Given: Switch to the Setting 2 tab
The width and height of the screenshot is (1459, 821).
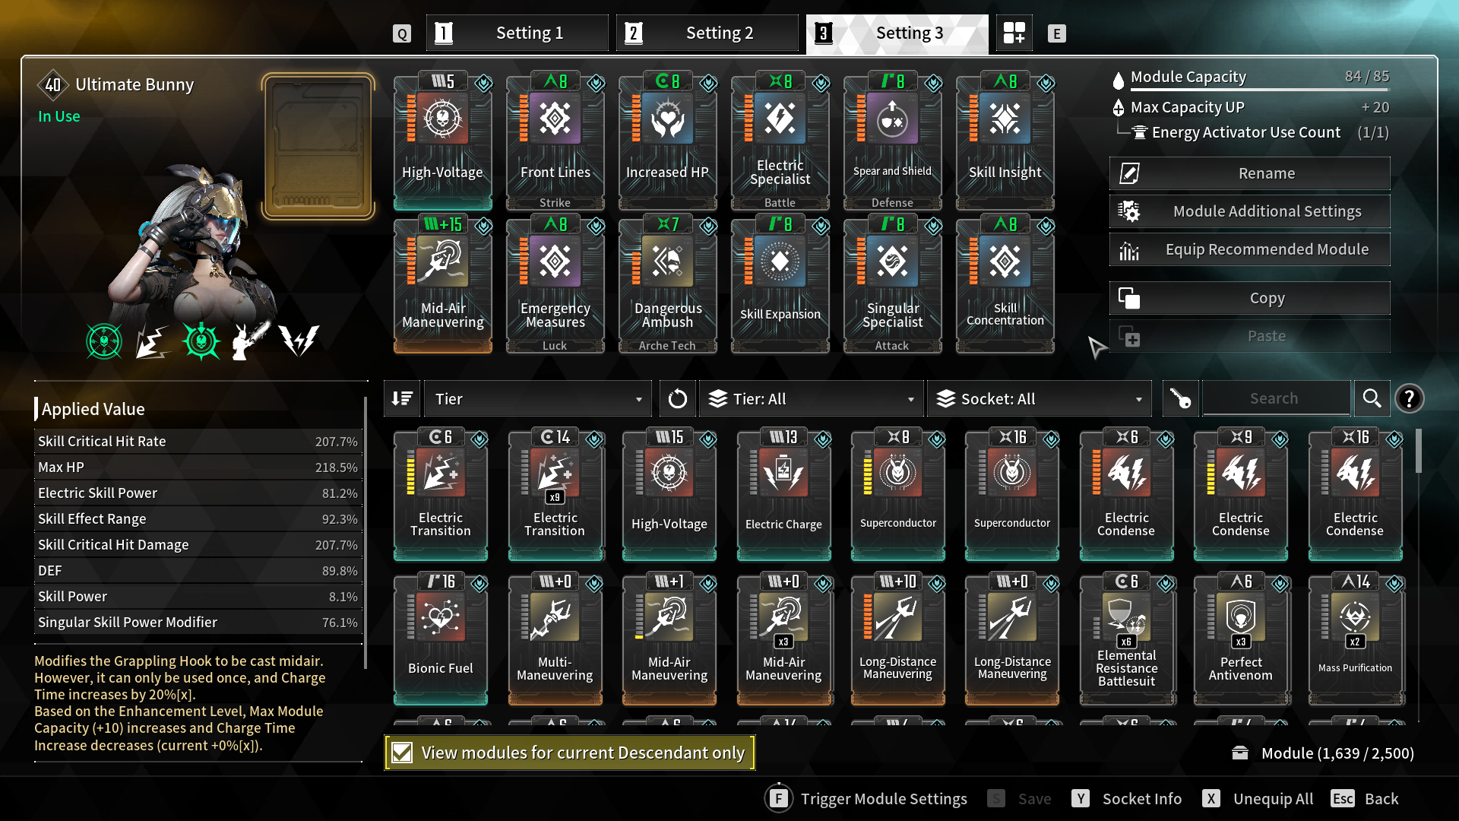Looking at the screenshot, I should click(x=707, y=33).
